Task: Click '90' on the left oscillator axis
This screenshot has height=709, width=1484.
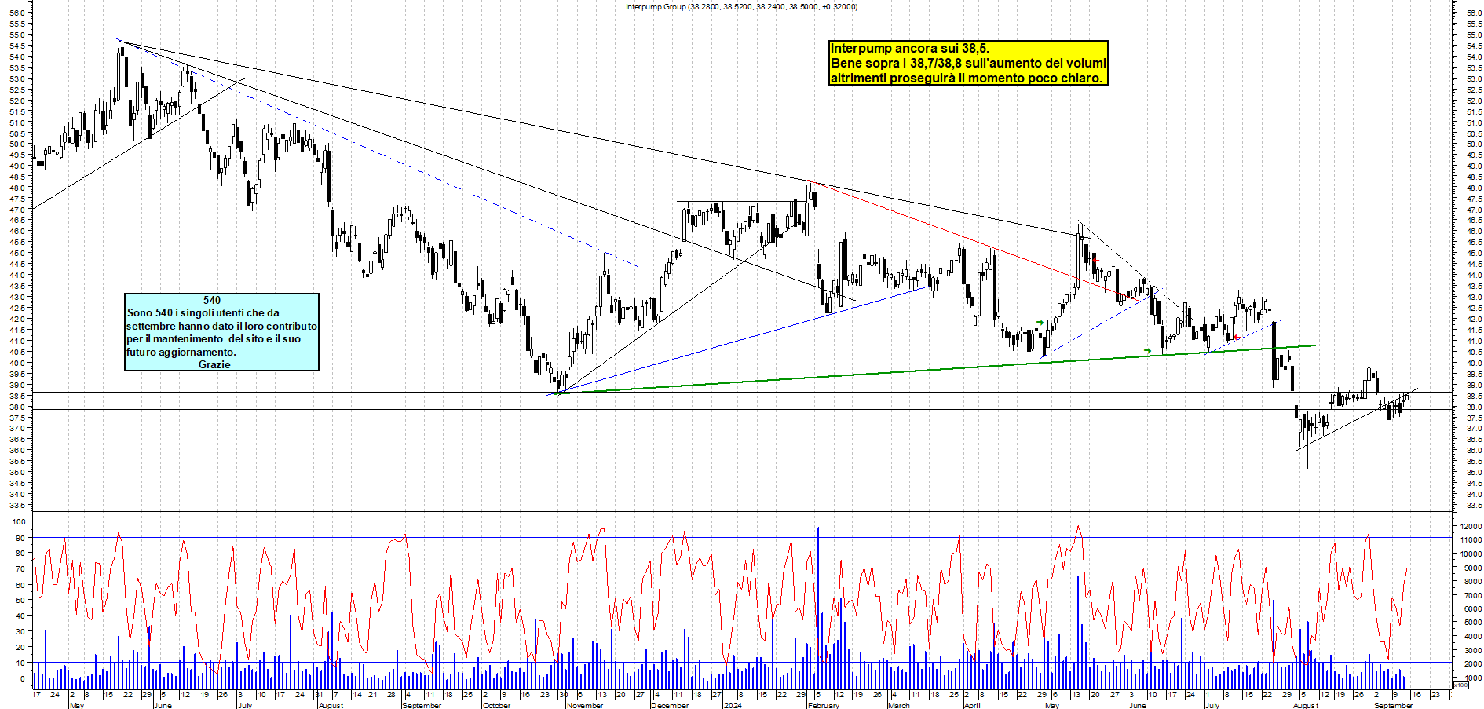Action: pyautogui.click(x=20, y=538)
